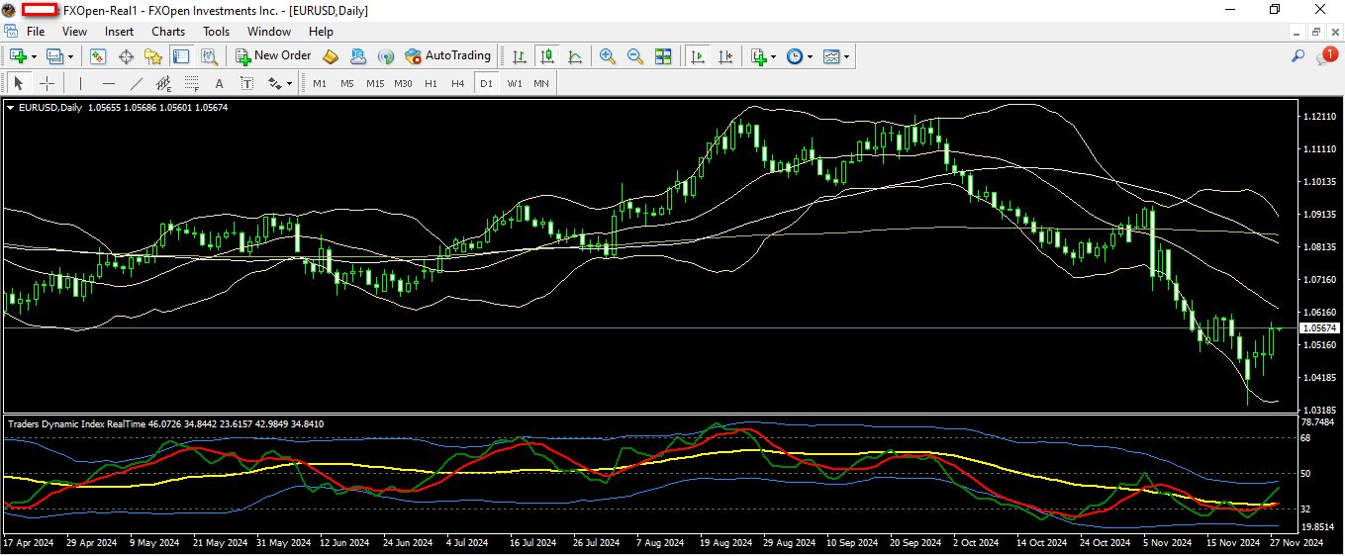The height and width of the screenshot is (556, 1345).
Task: Expand the Templates dropdown arrow
Action: coord(847,56)
